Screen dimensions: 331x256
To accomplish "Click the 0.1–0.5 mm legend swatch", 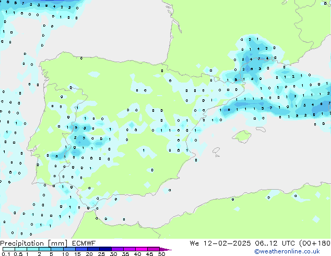I will (x=9, y=249).
